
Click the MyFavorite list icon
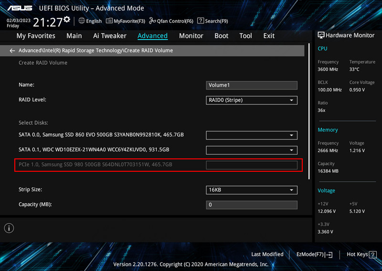[x=109, y=21]
